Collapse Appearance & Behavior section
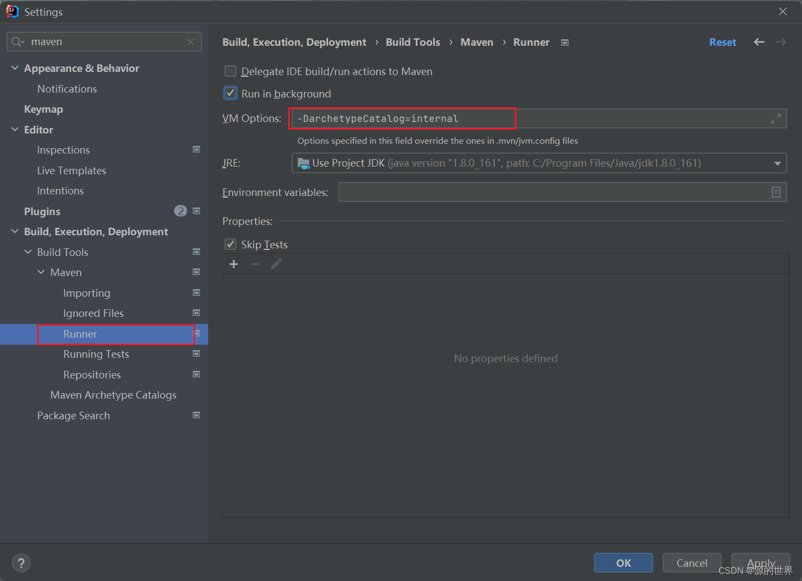802x581 pixels. click(x=15, y=68)
